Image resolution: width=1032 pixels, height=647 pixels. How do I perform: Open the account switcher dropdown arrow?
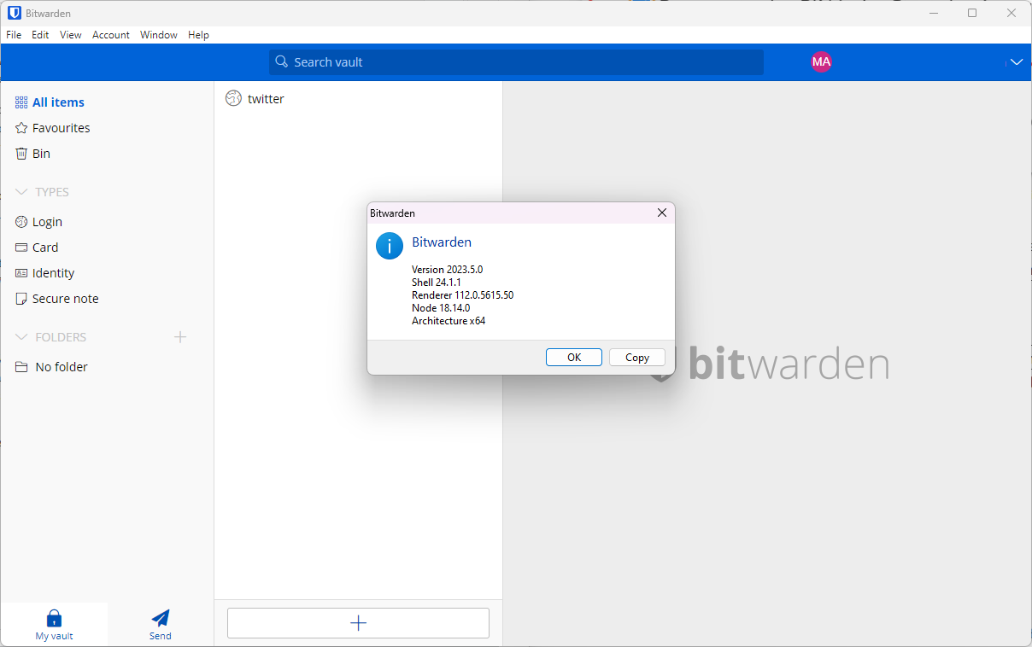(1016, 61)
